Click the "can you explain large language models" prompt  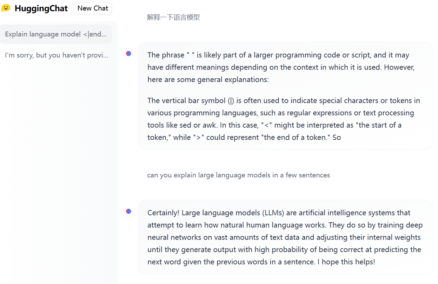238,175
